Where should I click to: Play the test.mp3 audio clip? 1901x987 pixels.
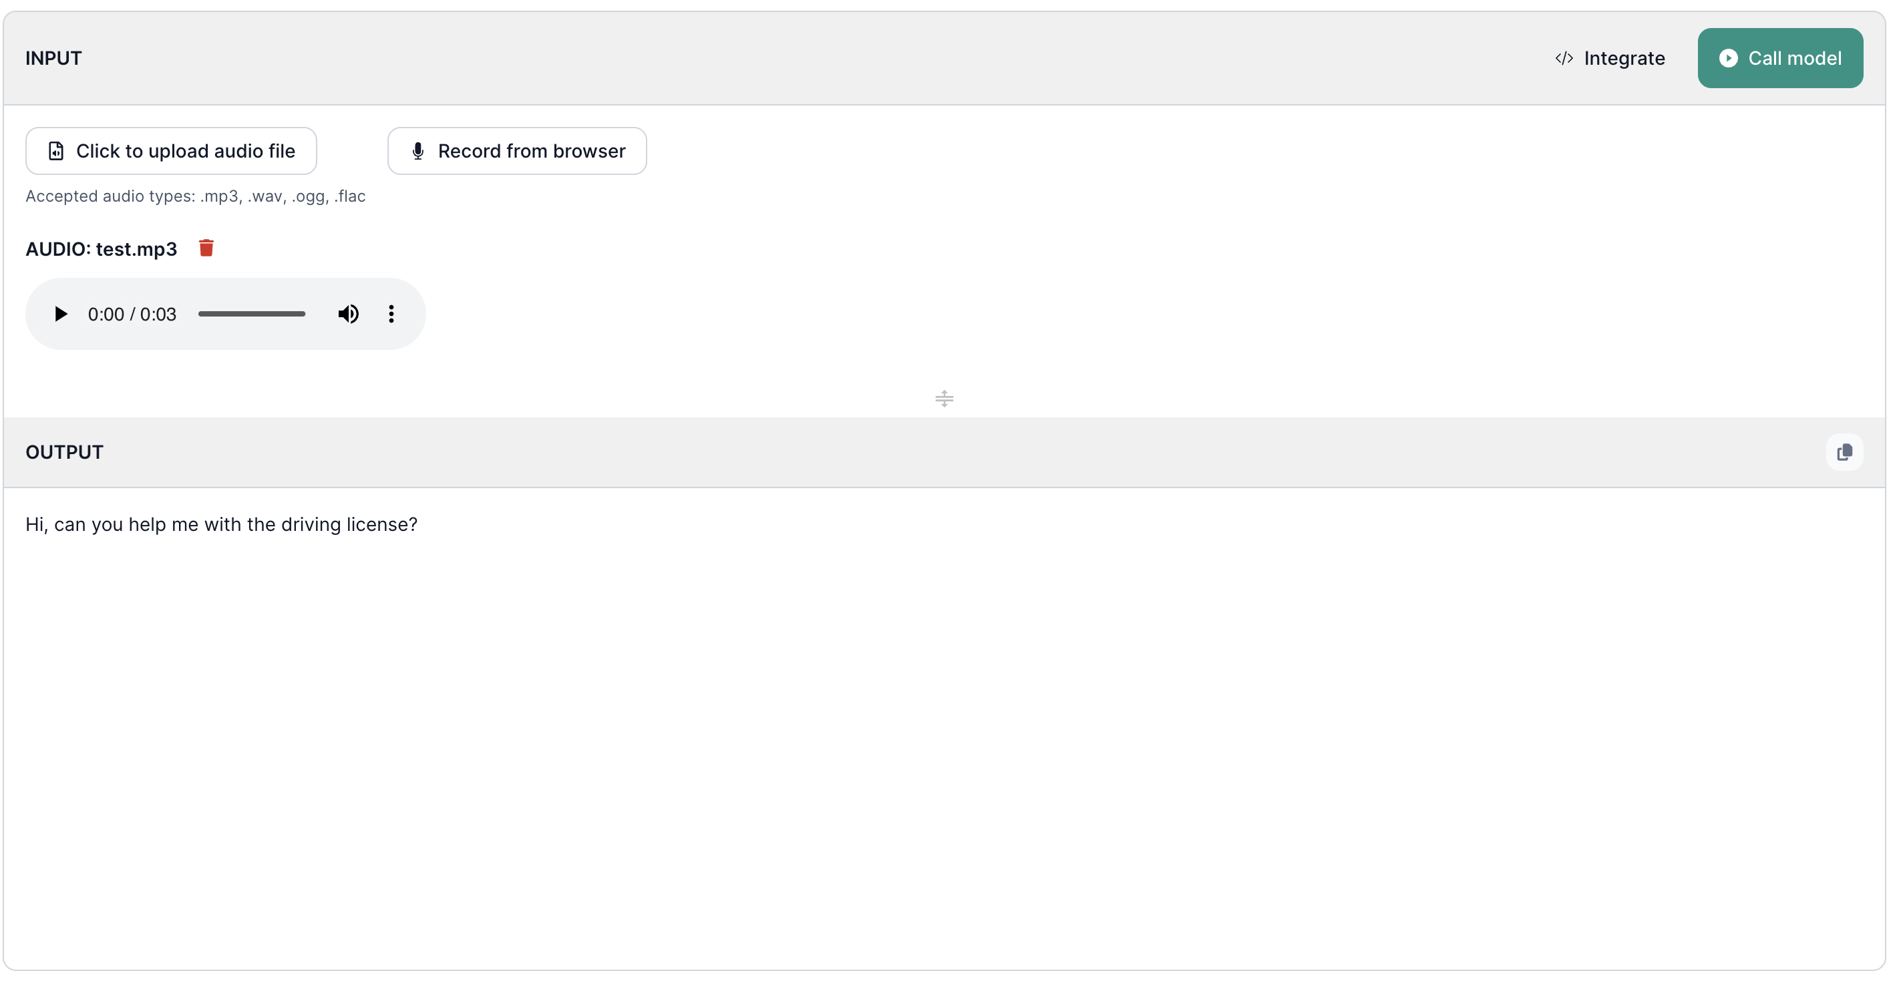(61, 315)
